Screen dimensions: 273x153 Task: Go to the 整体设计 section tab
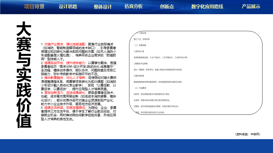[103, 7]
